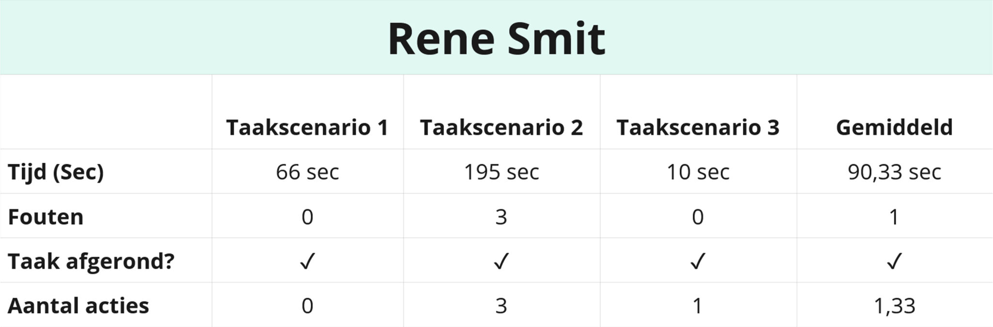Click the Fouten row label
The width and height of the screenshot is (993, 327).
(x=46, y=217)
